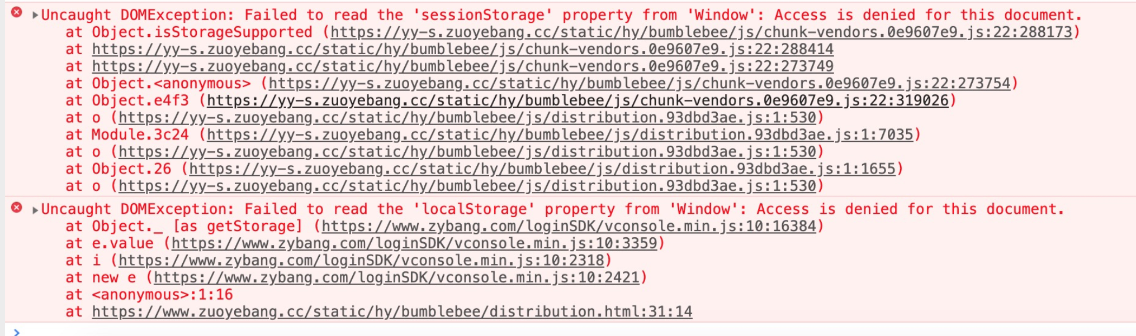Open Object.<anonymous> source link 22:273754
Screen dimensions: 1136x336
pos(640,84)
